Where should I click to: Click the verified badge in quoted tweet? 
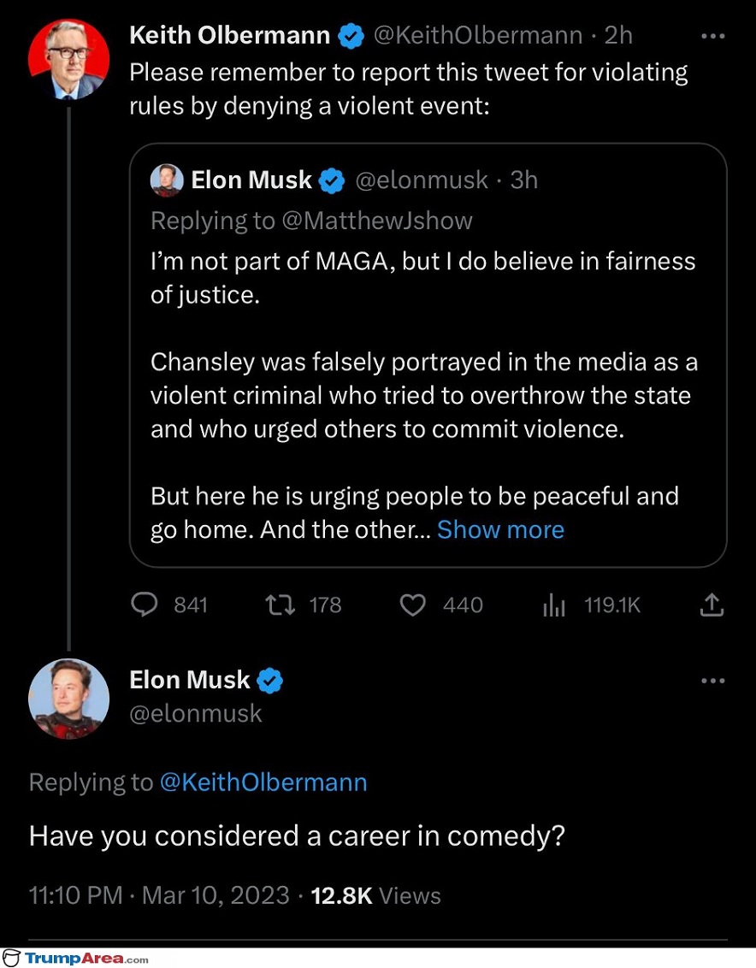pyautogui.click(x=332, y=180)
